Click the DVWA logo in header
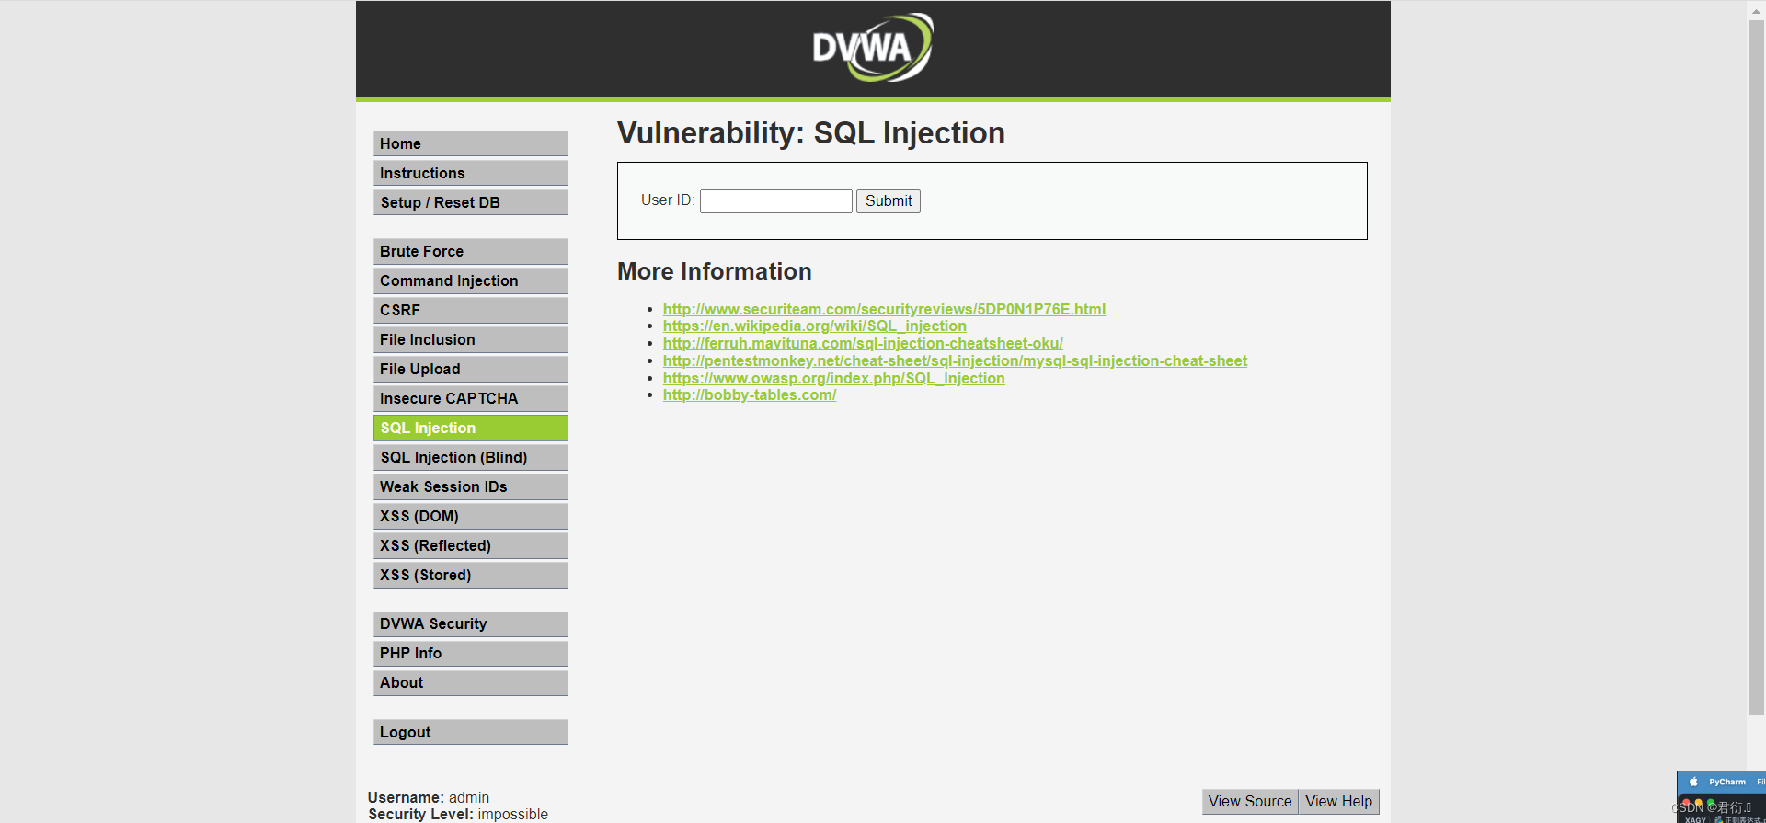Image resolution: width=1766 pixels, height=823 pixels. click(873, 47)
